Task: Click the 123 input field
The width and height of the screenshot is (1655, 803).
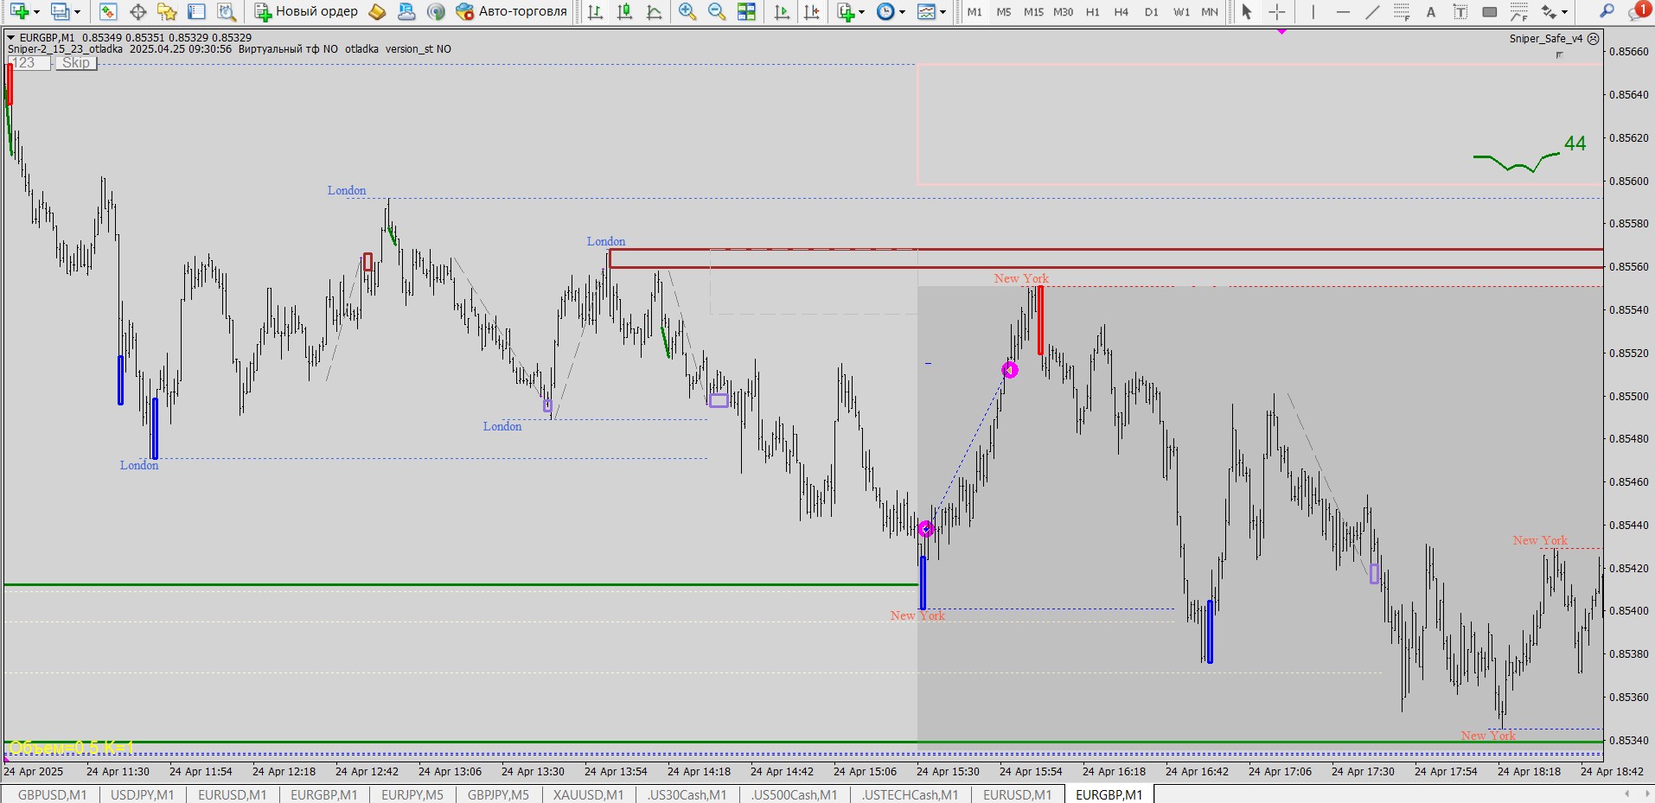Action: click(x=28, y=63)
